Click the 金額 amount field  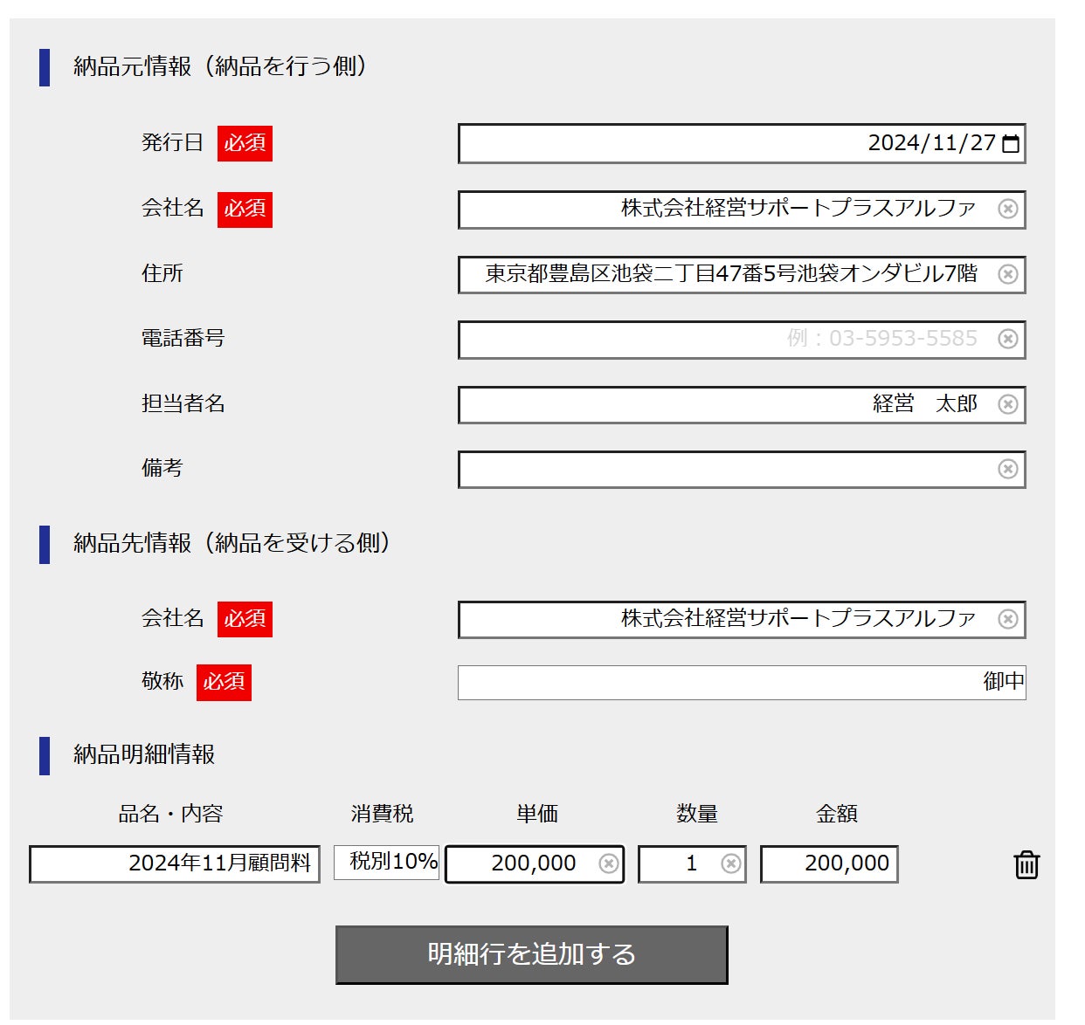(829, 863)
